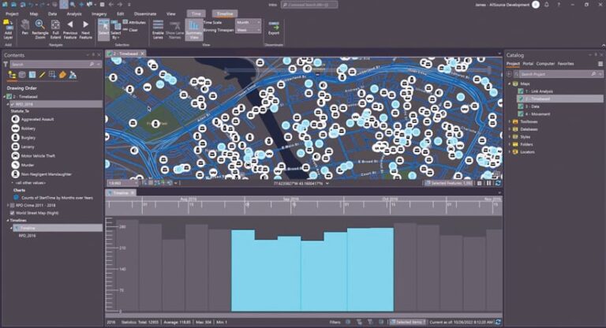
Task: Click the Contents filter funnel icon
Action: (x=6, y=64)
